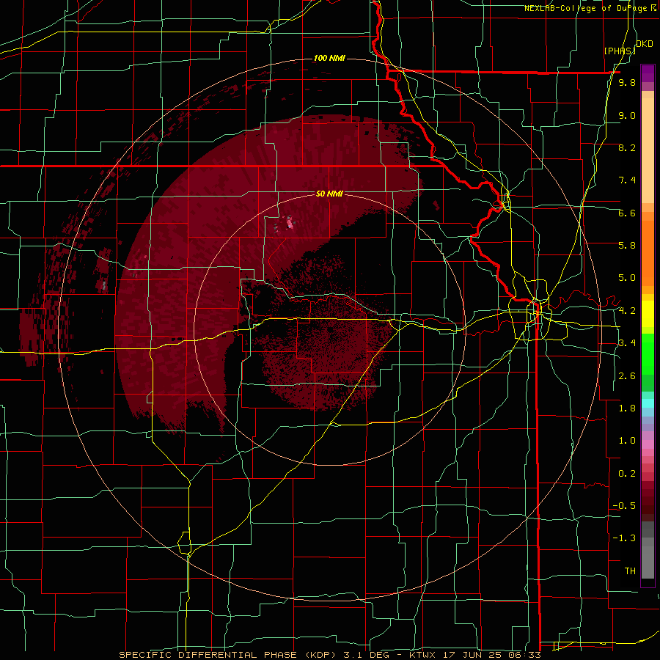
Task: Click the TH threshold label on legend
Action: (x=630, y=571)
